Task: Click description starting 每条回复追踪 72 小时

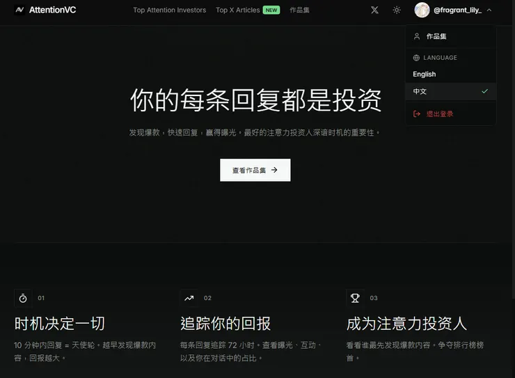Action: [251, 352]
